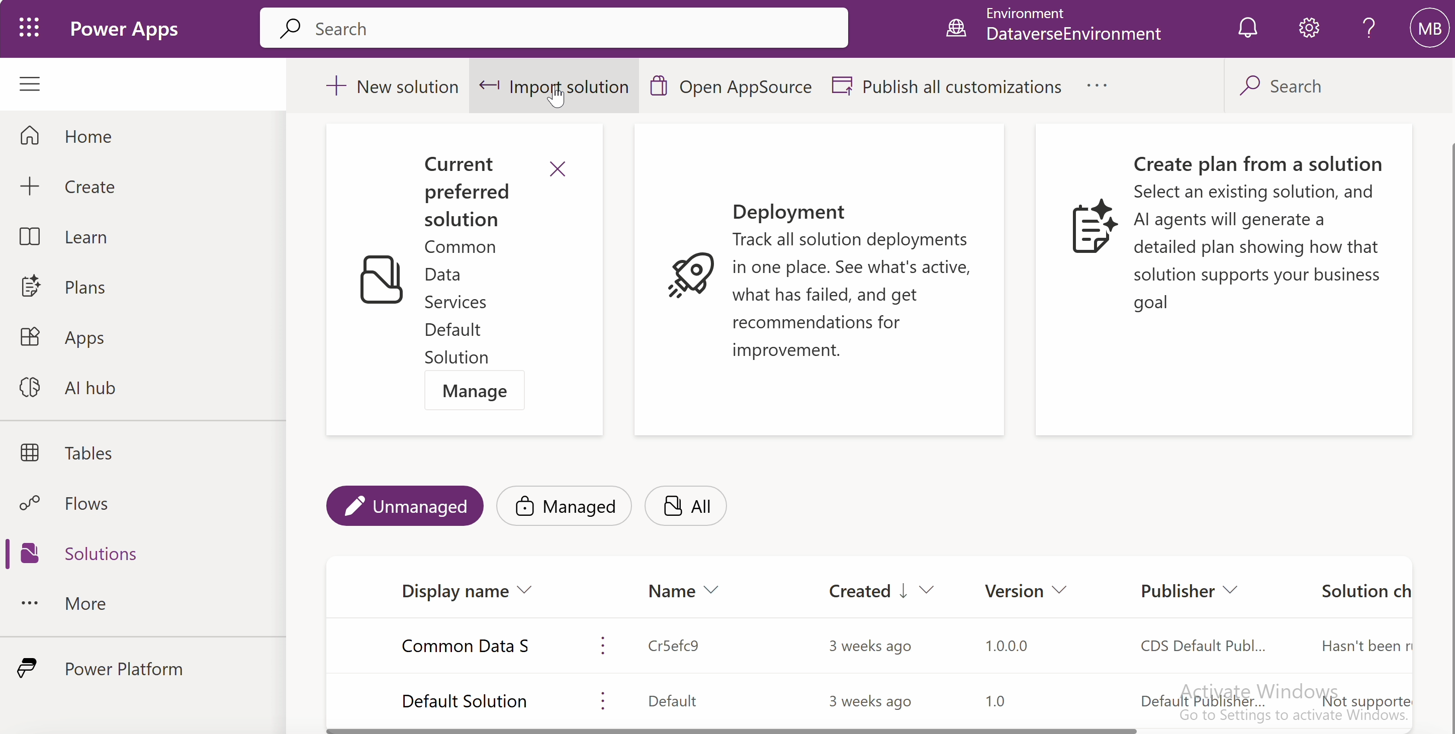This screenshot has width=1455, height=734.
Task: Click the New solution button
Action: point(393,86)
